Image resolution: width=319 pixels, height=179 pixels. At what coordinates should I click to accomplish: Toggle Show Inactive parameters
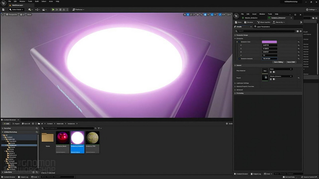click(x=264, y=22)
